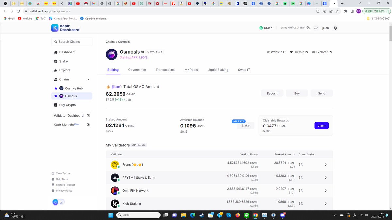Click the Deposit button
Viewport: 392px width, 220px height.
(272, 93)
